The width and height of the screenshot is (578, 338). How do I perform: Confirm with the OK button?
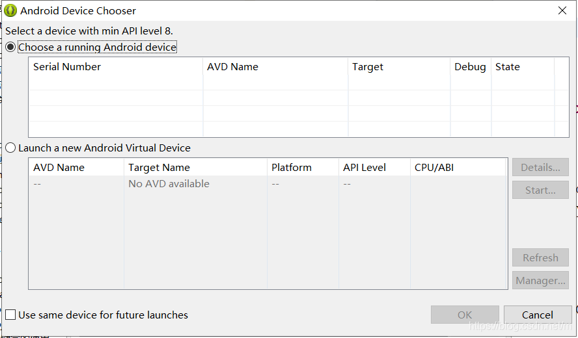(x=465, y=315)
